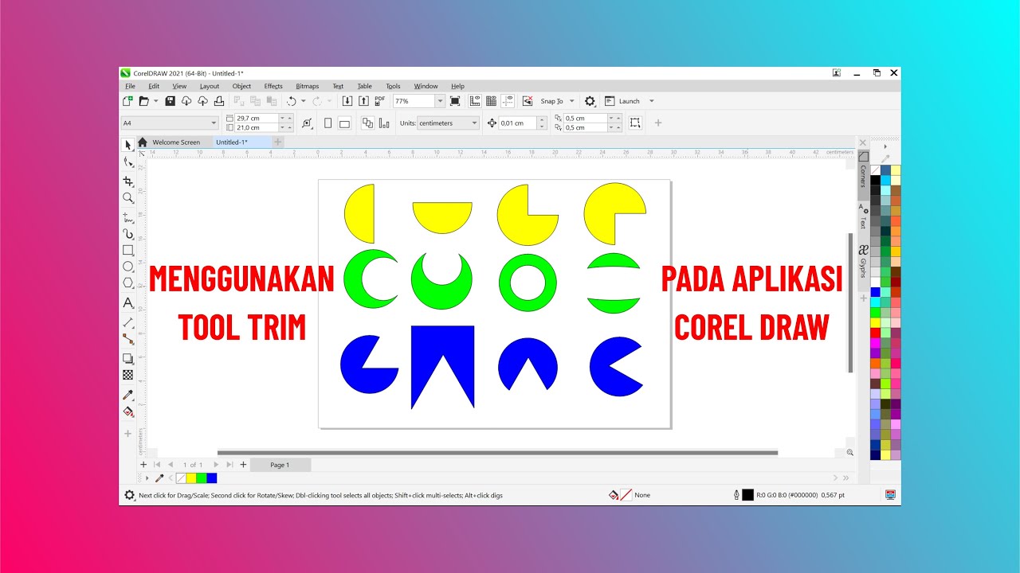Open the zoom level 77% dropdown

(x=440, y=101)
